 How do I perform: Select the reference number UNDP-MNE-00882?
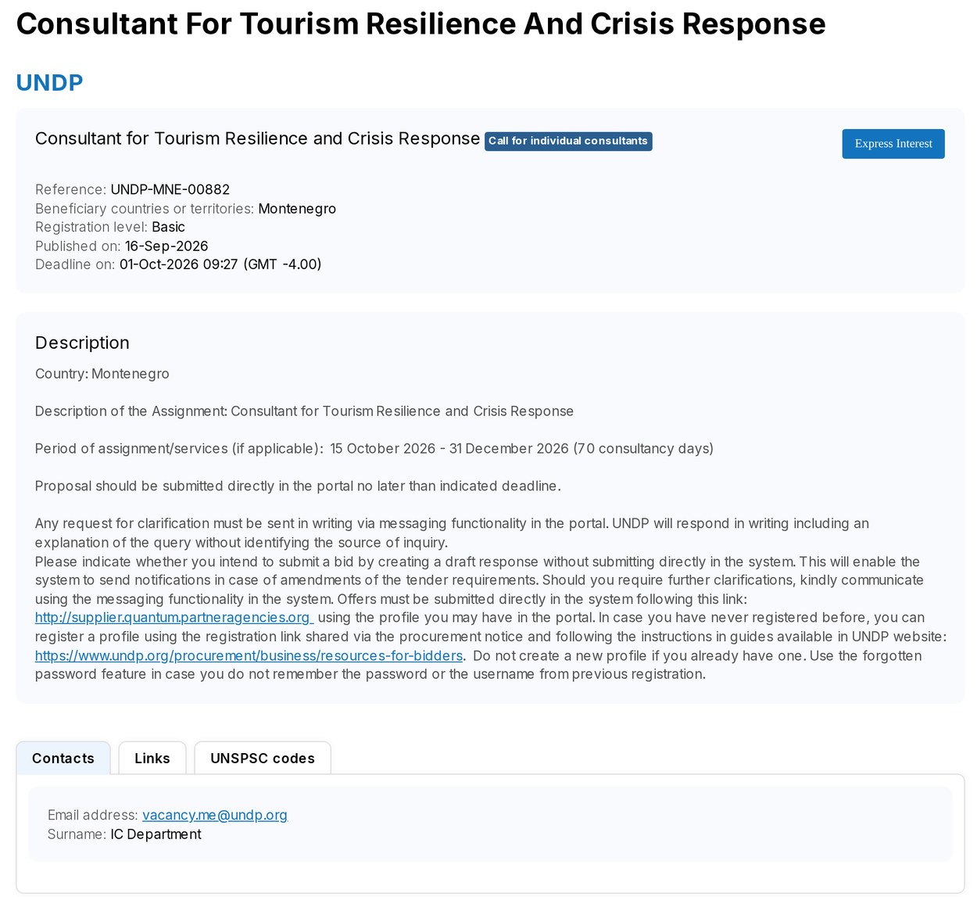pos(170,189)
